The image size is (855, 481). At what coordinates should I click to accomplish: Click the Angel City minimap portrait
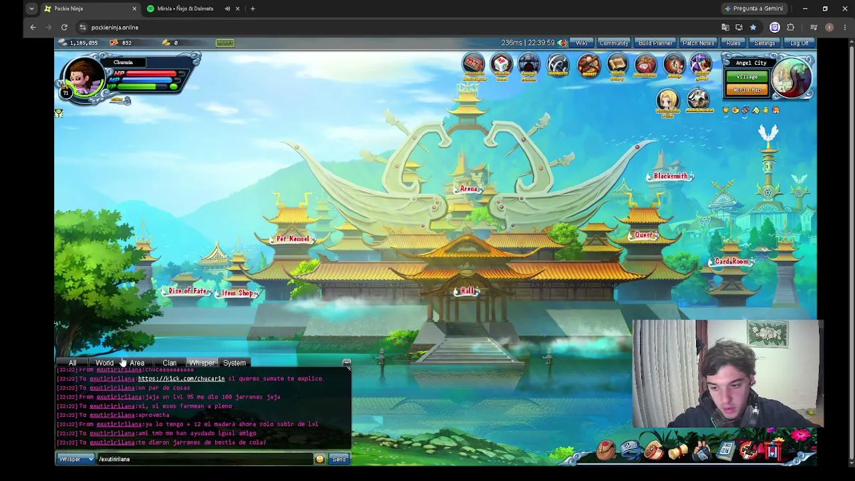click(x=792, y=77)
